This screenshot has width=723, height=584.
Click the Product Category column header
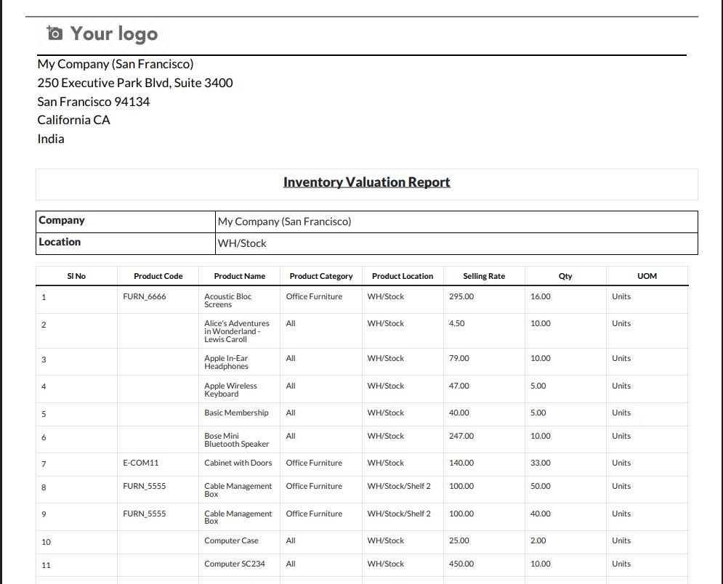(x=320, y=276)
